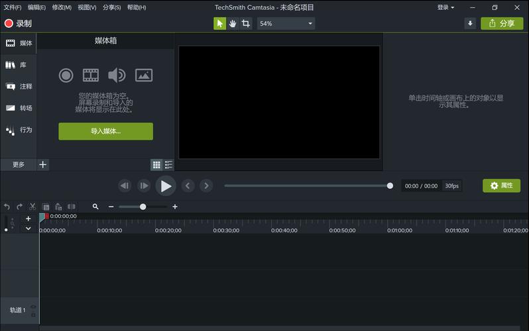Jump to previous clip with left chevron
The width and height of the screenshot is (529, 331).
[x=188, y=186]
